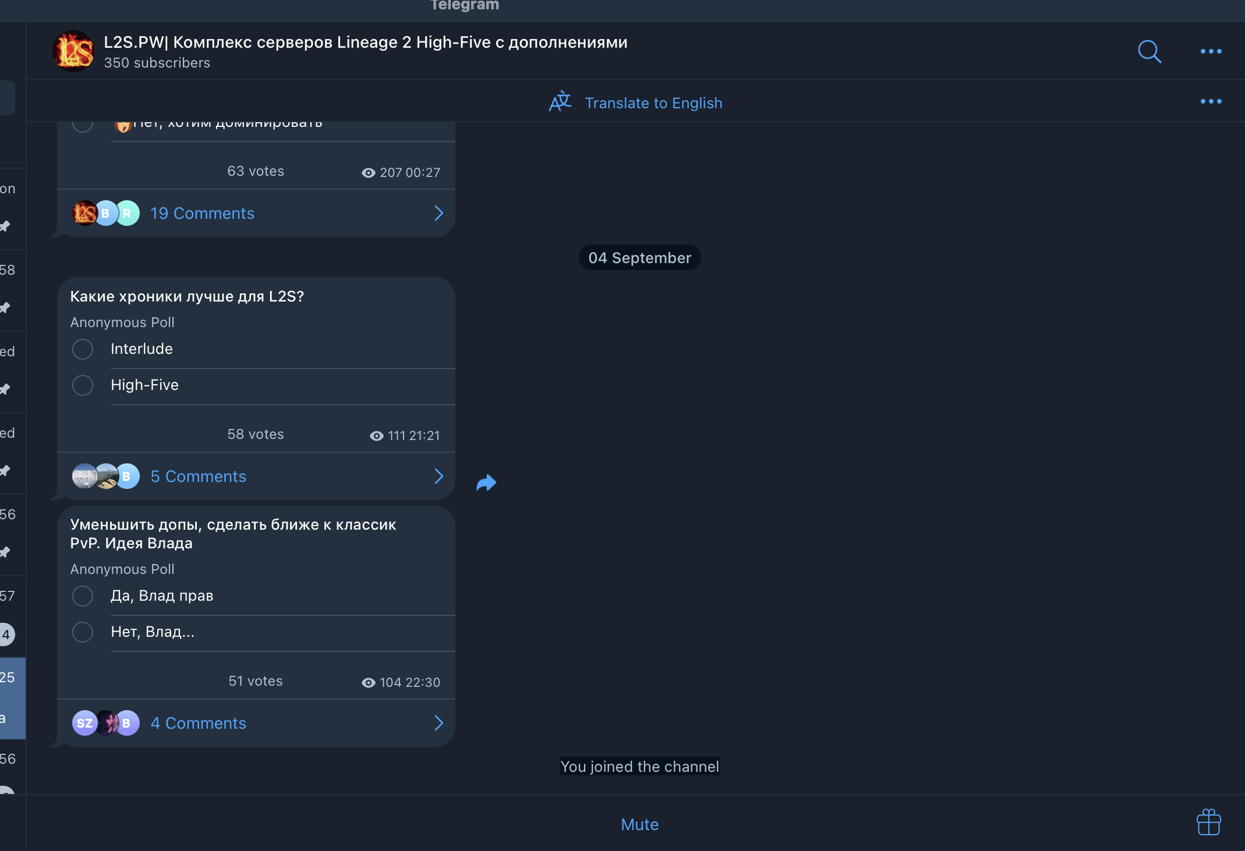Viewport: 1245px width, 851px height.
Task: Click the forward share arrow beside poll
Action: 486,483
